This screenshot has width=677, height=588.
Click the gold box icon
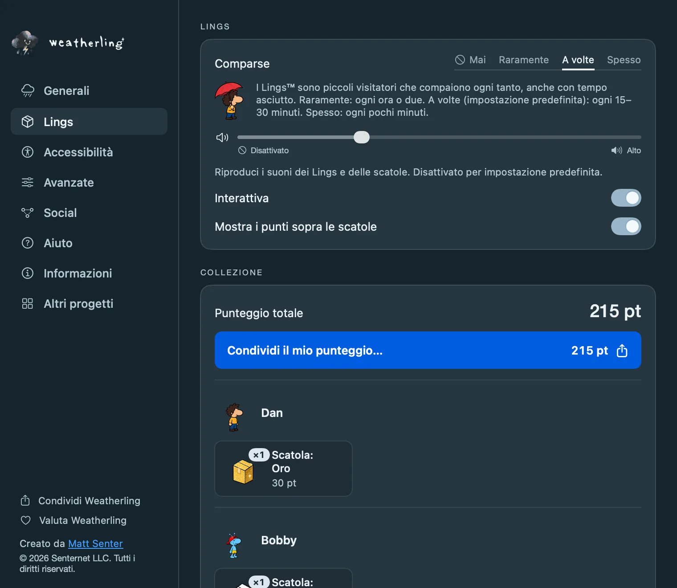tap(243, 472)
